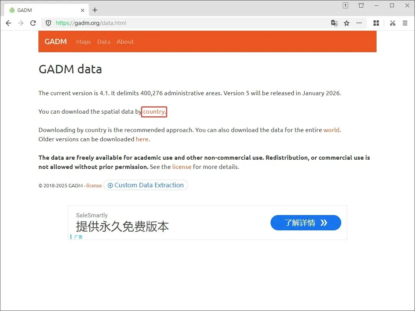Open the Maps navigation item
Viewport: 415px width, 311px height.
(x=83, y=42)
